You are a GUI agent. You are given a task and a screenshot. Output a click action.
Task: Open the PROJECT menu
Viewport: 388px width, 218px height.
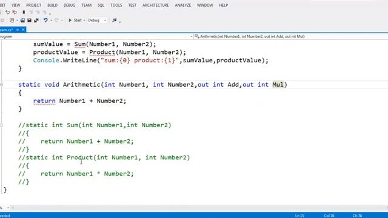click(x=34, y=5)
